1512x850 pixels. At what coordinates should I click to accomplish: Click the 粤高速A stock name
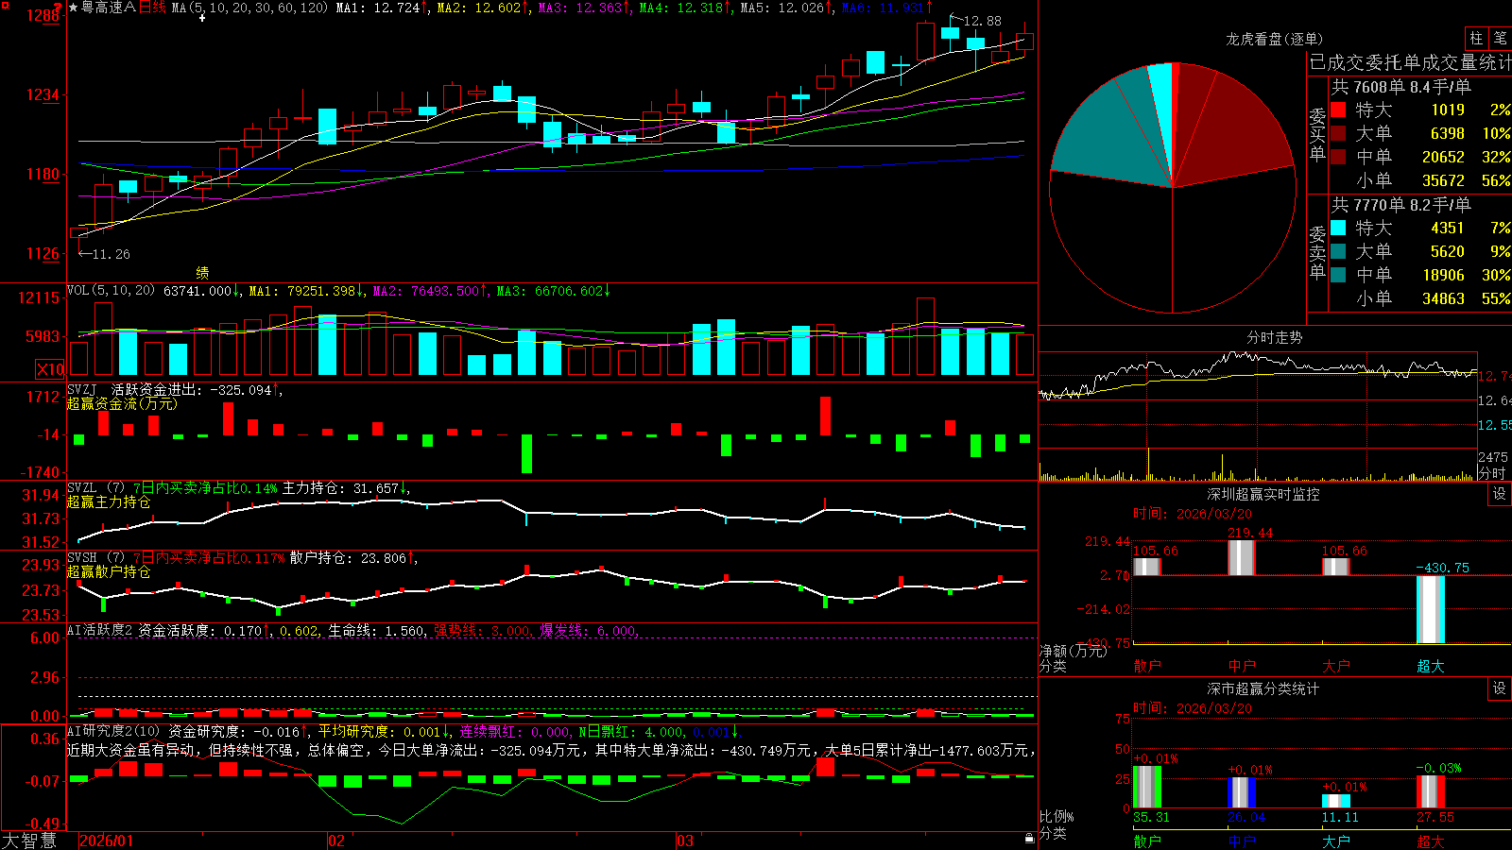[x=109, y=8]
